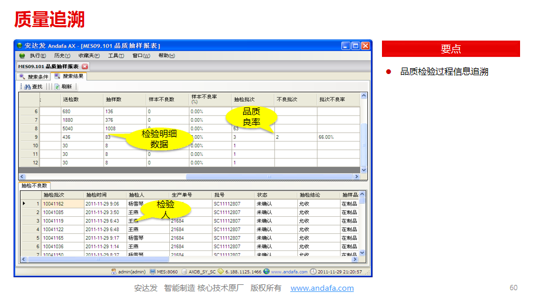The width and height of the screenshot is (533, 299).
Task: Click the admin user icon in status bar
Action: (114, 272)
